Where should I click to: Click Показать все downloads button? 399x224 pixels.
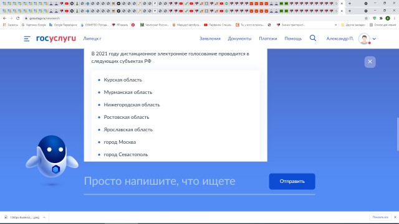point(380,217)
